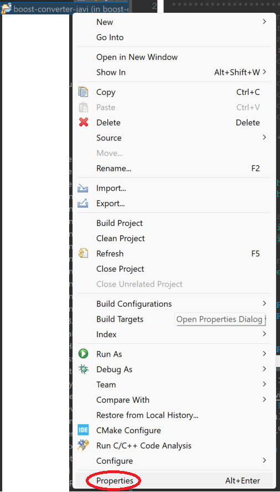The width and height of the screenshot is (280, 492).
Task: Click the Export icon
Action: pyautogui.click(x=84, y=204)
